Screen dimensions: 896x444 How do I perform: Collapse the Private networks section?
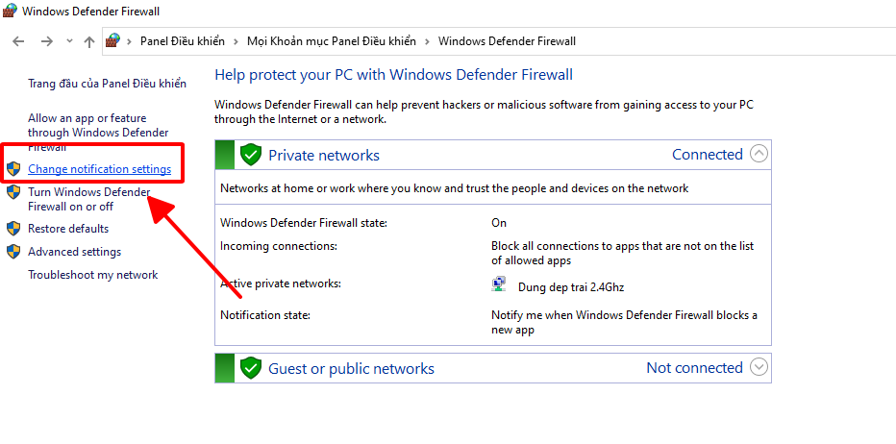[759, 154]
